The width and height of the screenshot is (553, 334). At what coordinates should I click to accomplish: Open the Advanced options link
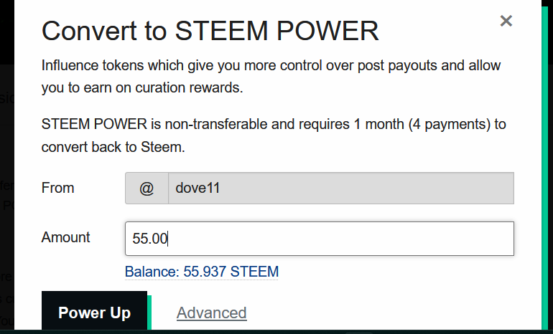(x=211, y=313)
